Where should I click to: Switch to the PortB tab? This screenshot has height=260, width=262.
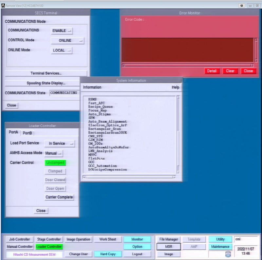tap(27, 133)
